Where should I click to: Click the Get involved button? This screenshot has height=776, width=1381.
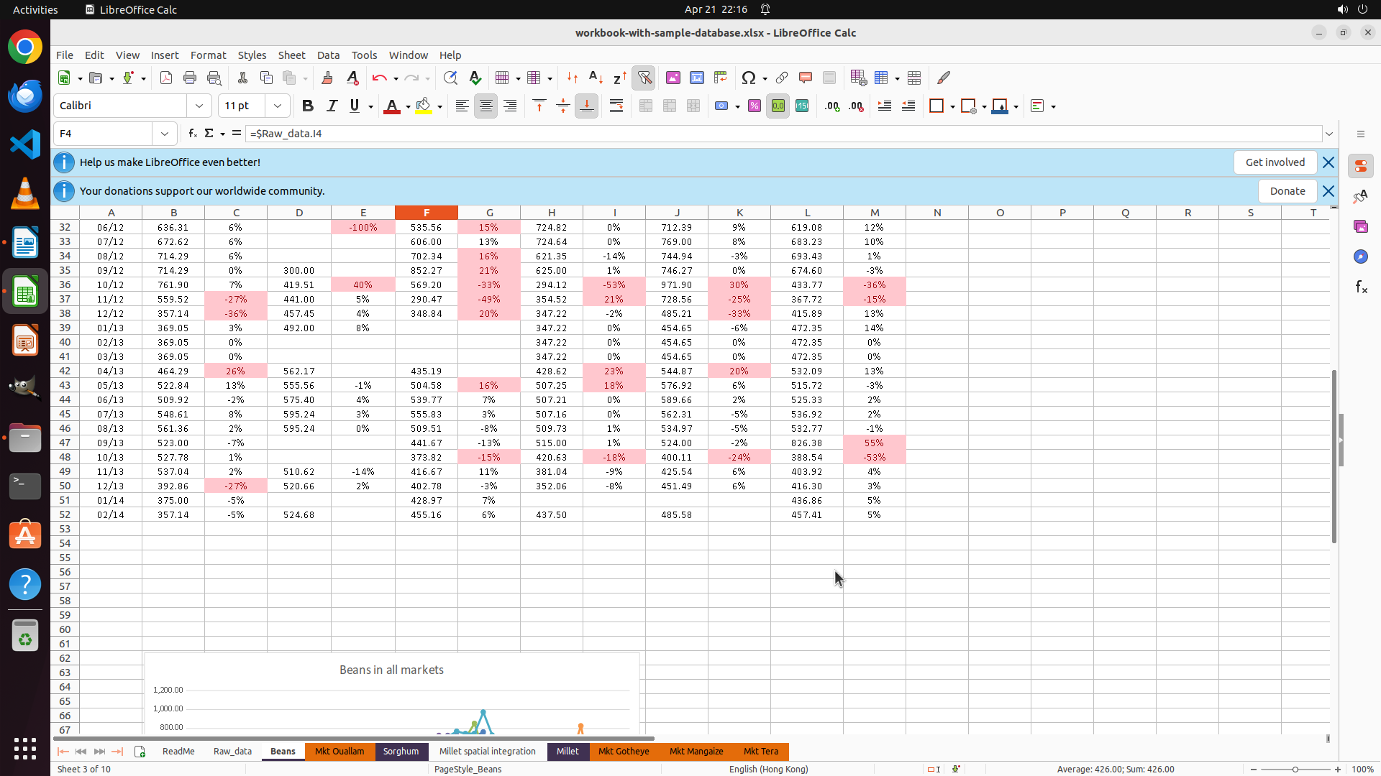(1275, 162)
